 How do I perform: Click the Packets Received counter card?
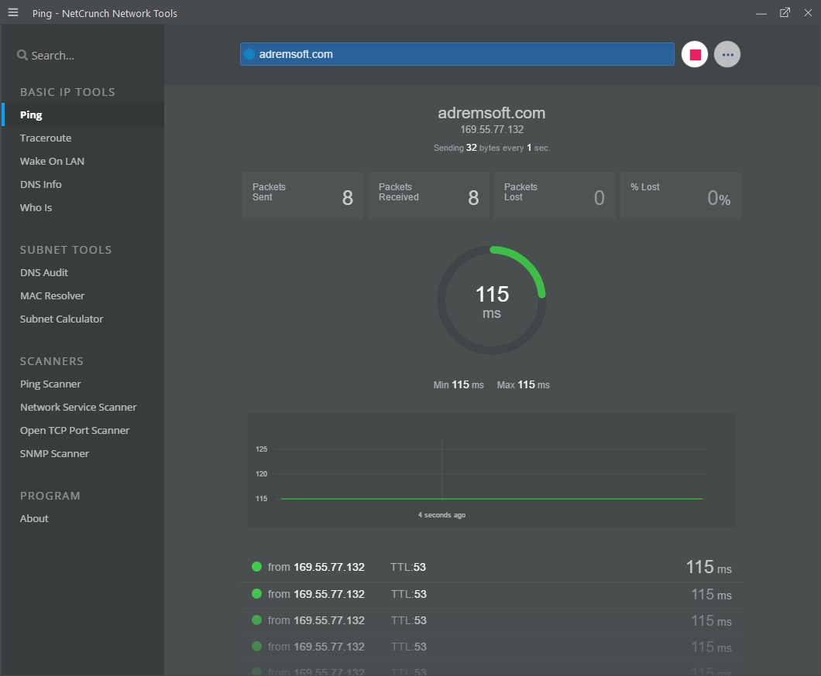[429, 196]
